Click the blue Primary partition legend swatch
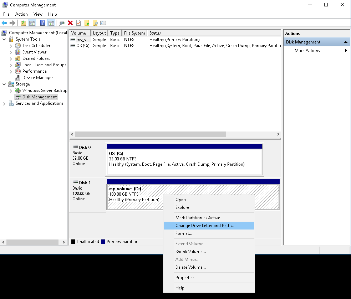Screen dimensions: 351x299 tap(103, 242)
